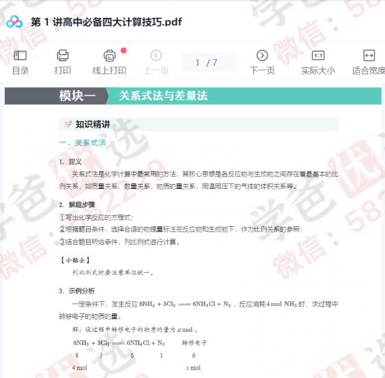
Task: Click the 列比例式时要注意单位统一 tip text
Action: 113,272
